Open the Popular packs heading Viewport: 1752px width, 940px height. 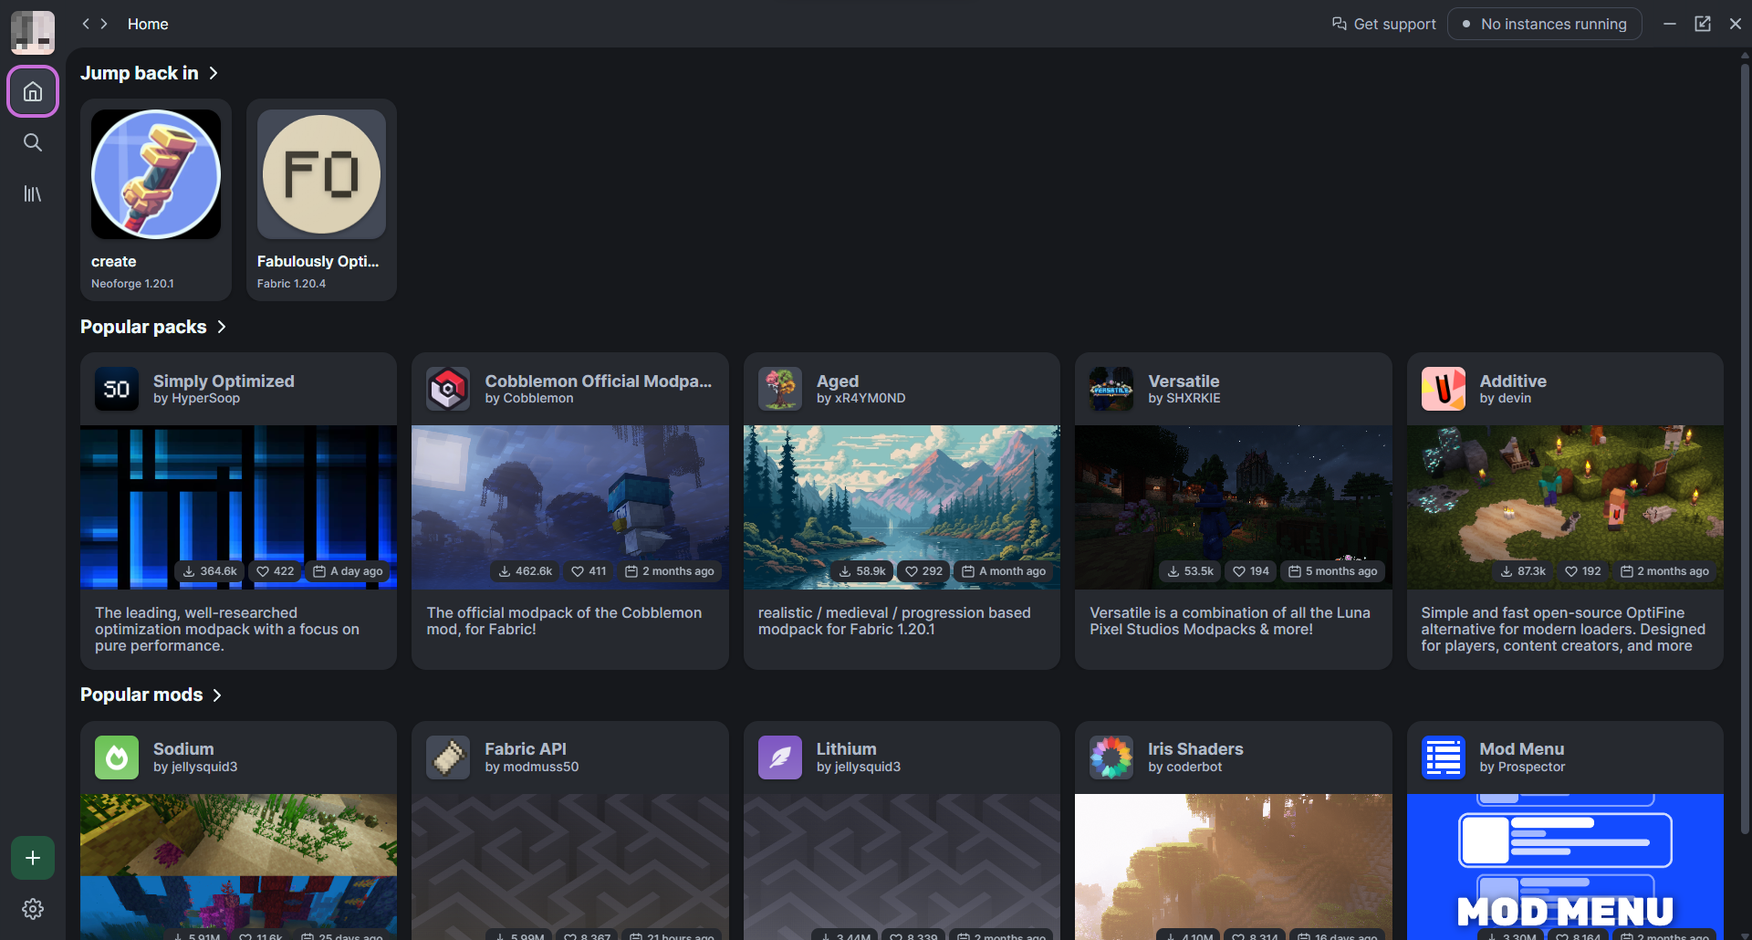click(x=143, y=327)
